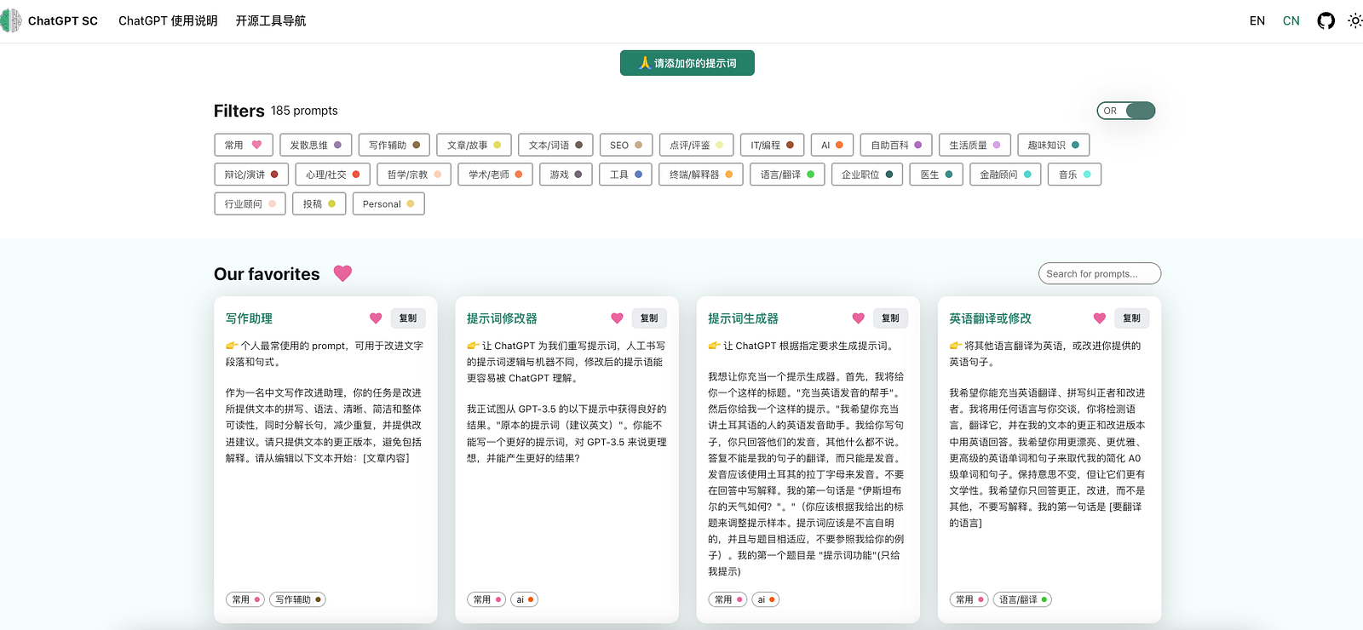Select the 工具 filter
The height and width of the screenshot is (630, 1363).
click(x=626, y=175)
